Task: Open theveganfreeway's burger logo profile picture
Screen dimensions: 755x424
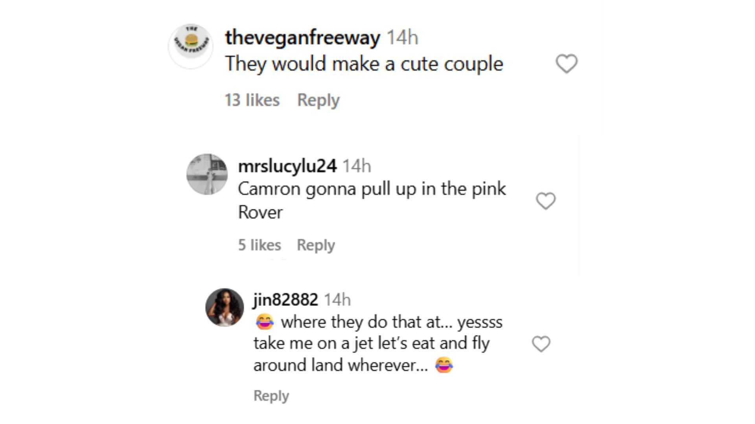Action: click(191, 46)
